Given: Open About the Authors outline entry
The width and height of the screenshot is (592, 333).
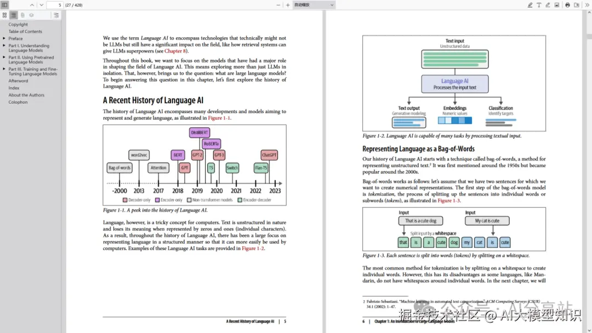Looking at the screenshot, I should coord(26,95).
